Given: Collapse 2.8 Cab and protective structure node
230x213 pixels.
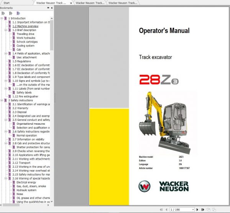Looking at the screenshot, I should coord(6,143).
